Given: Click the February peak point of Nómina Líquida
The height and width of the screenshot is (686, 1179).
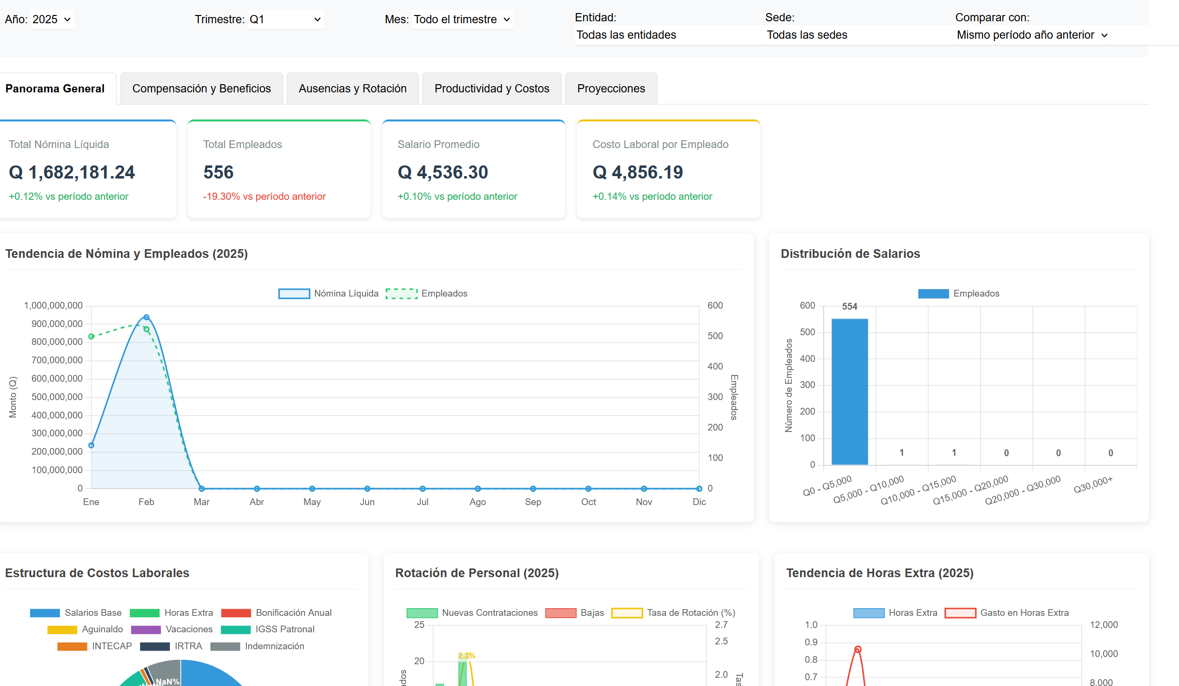Looking at the screenshot, I should pos(146,318).
